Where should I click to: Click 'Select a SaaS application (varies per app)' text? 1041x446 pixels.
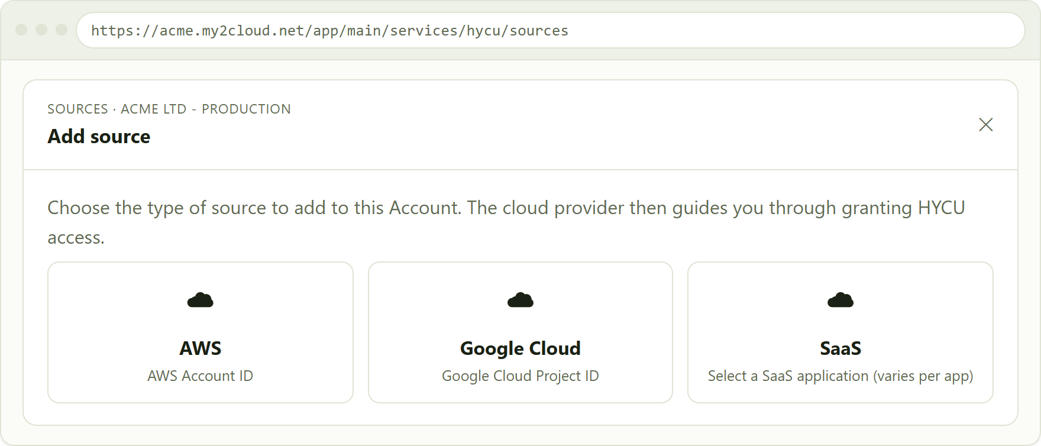840,376
